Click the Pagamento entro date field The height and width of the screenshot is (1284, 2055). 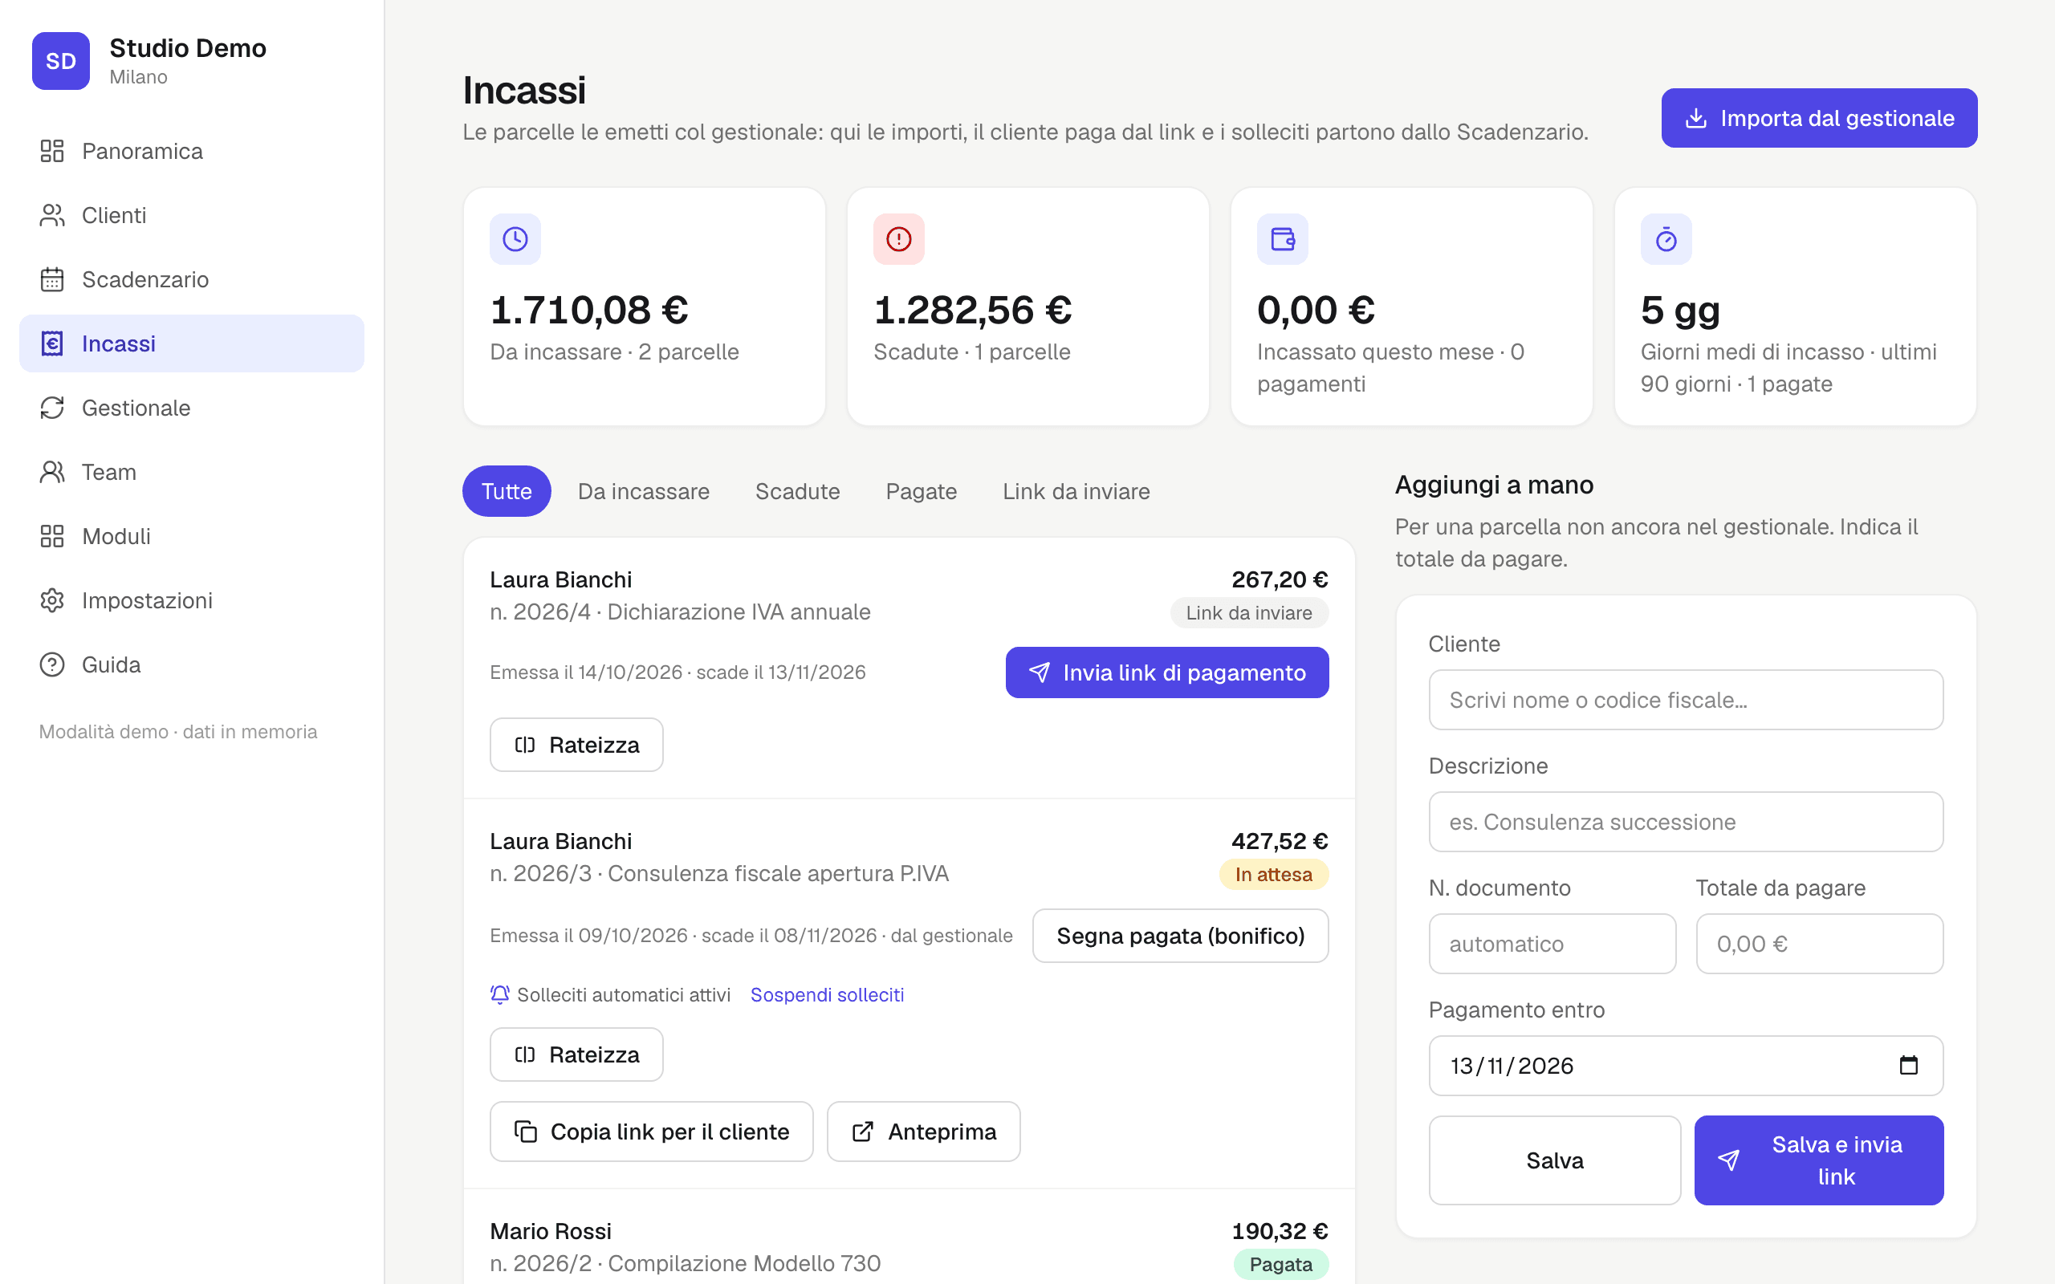[1687, 1066]
